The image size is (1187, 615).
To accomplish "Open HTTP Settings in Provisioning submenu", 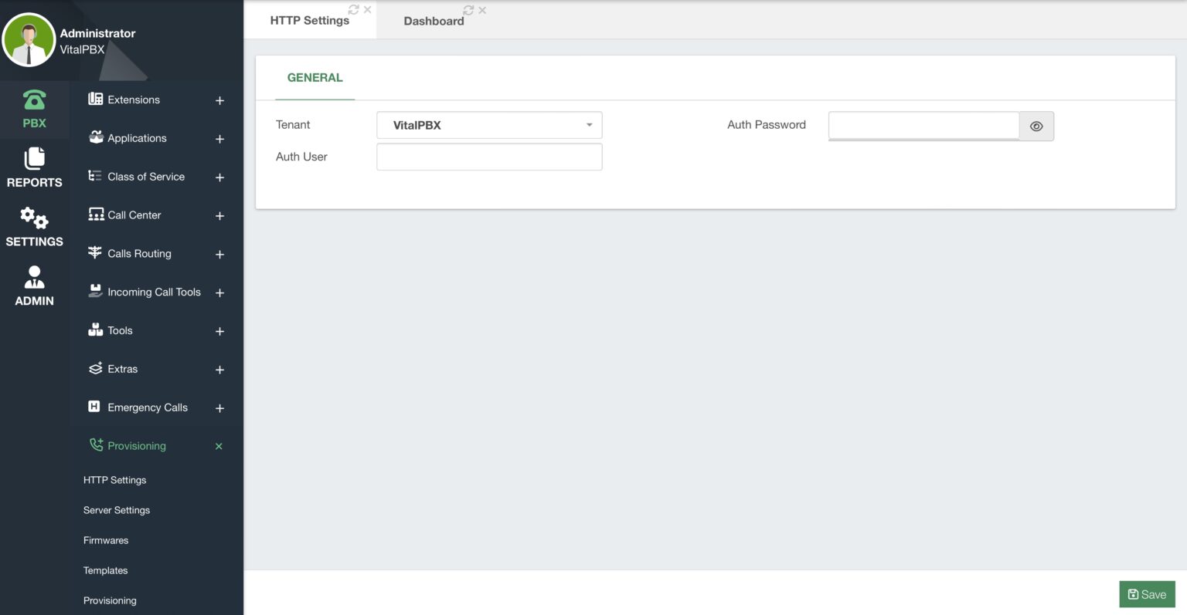I will [114, 480].
